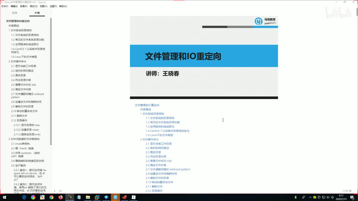Open the clock showing 9:17
358x201 pixels.
click(341, 197)
